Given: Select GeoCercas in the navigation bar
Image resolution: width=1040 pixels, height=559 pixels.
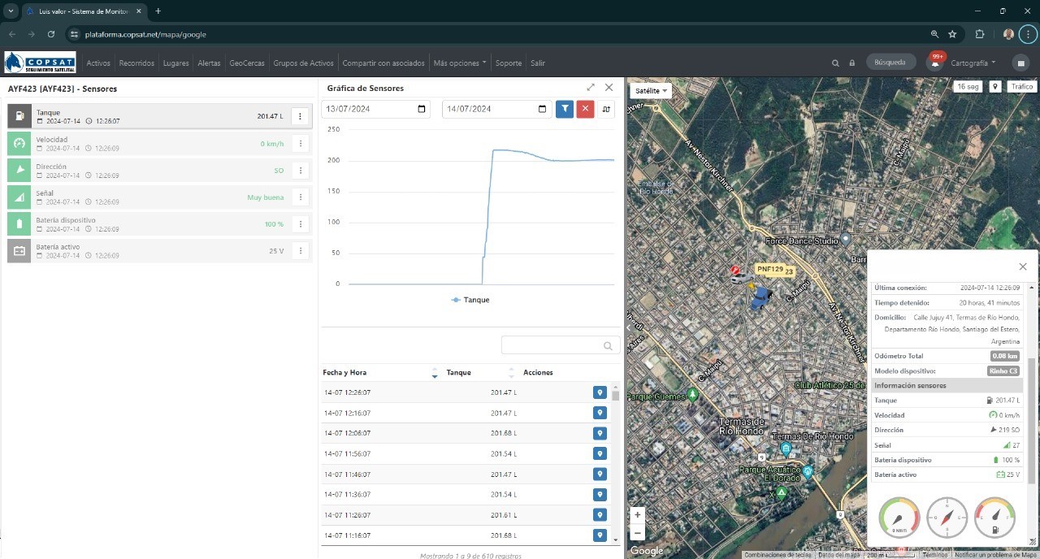Looking at the screenshot, I should click(x=246, y=63).
